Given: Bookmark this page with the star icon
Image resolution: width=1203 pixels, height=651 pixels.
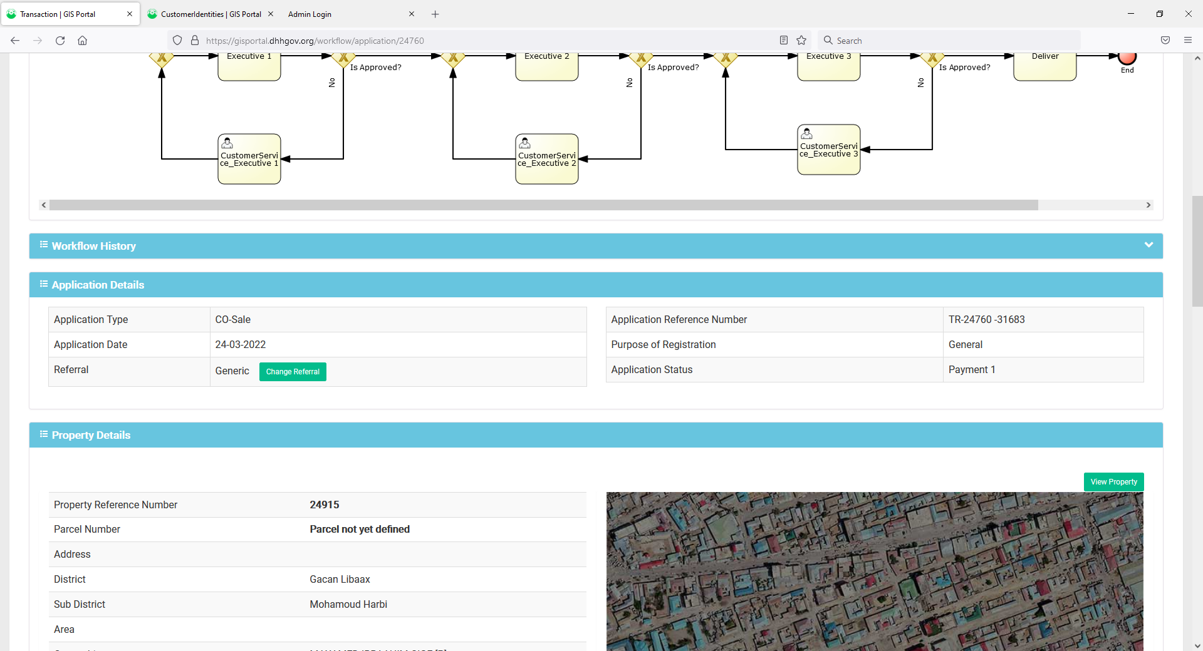Looking at the screenshot, I should point(801,41).
